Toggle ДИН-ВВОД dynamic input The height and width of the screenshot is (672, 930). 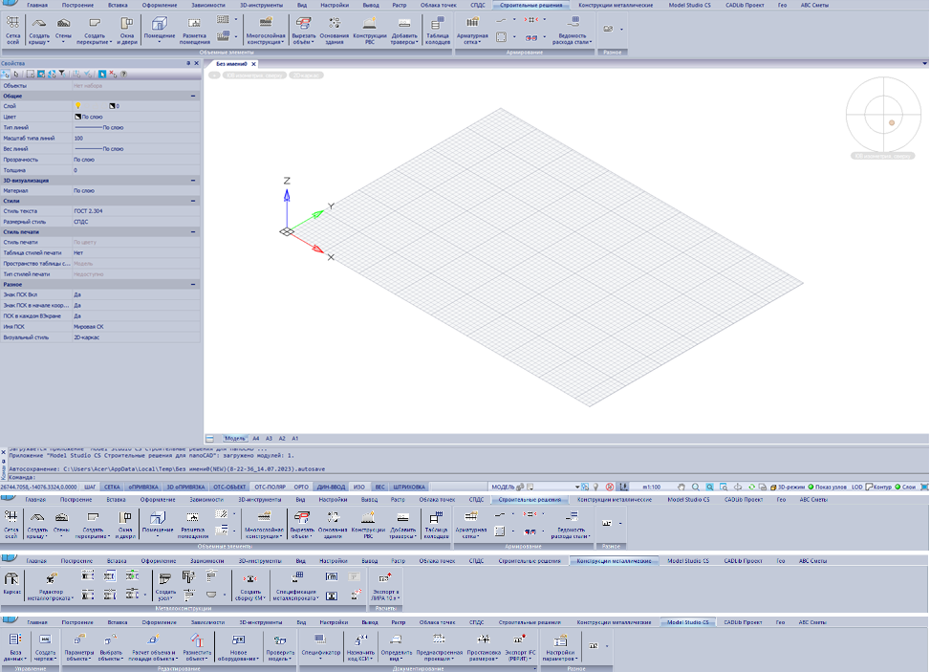pyautogui.click(x=331, y=487)
